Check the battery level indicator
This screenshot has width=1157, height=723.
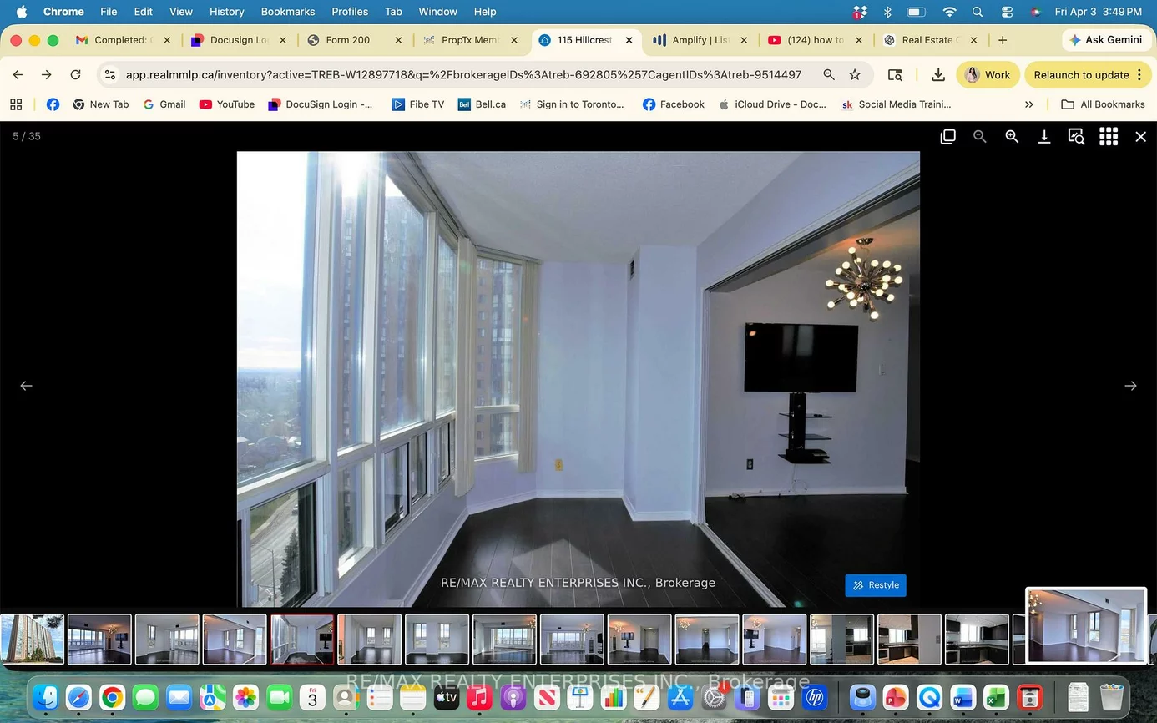[x=916, y=12]
